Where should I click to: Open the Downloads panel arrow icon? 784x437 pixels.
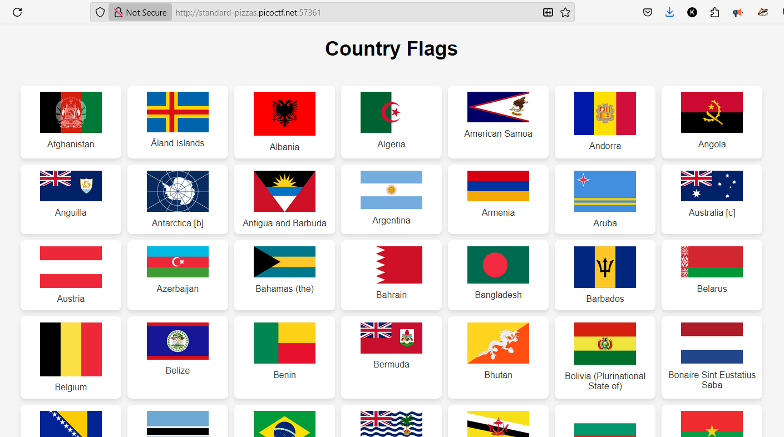pyautogui.click(x=669, y=12)
